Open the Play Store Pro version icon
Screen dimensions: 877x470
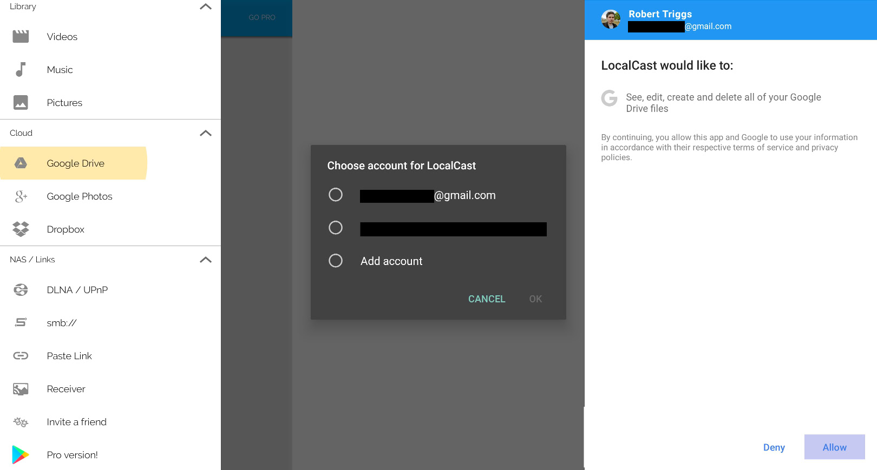21,455
